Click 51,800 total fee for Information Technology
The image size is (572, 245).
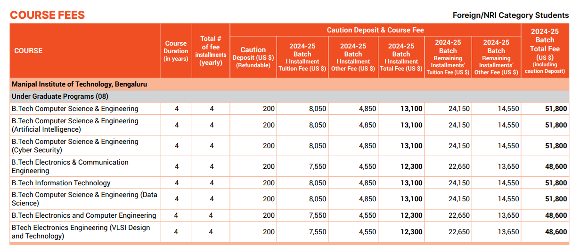(556, 183)
